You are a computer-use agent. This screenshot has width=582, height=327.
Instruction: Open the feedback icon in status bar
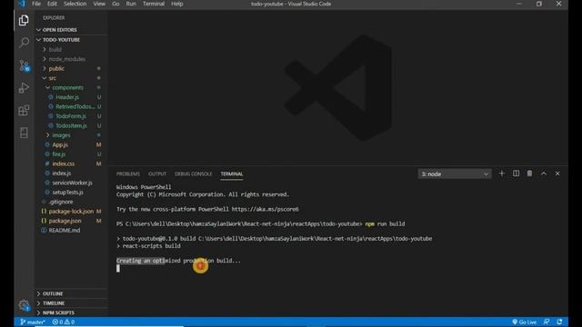pos(547,322)
